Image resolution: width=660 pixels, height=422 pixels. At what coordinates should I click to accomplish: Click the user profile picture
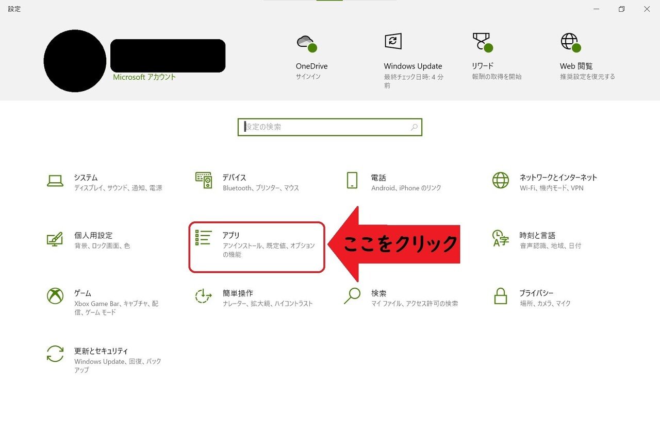pos(75,60)
